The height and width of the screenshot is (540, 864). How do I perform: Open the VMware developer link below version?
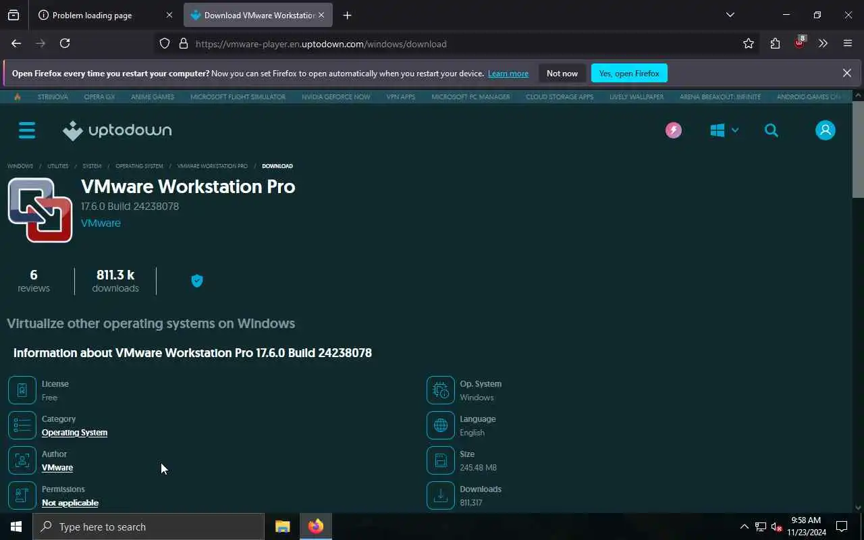[101, 223]
